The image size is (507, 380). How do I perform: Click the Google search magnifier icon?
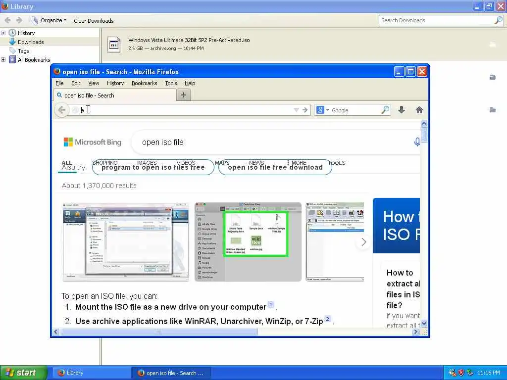point(385,110)
